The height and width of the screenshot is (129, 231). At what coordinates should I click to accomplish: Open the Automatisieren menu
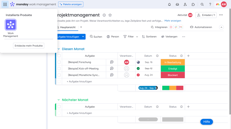coord(201,27)
